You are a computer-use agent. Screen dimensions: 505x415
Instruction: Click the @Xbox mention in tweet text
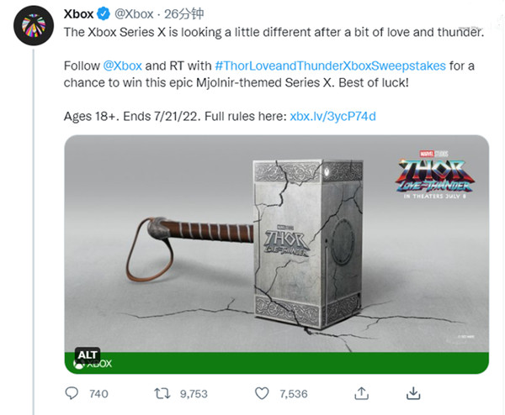[x=123, y=64]
